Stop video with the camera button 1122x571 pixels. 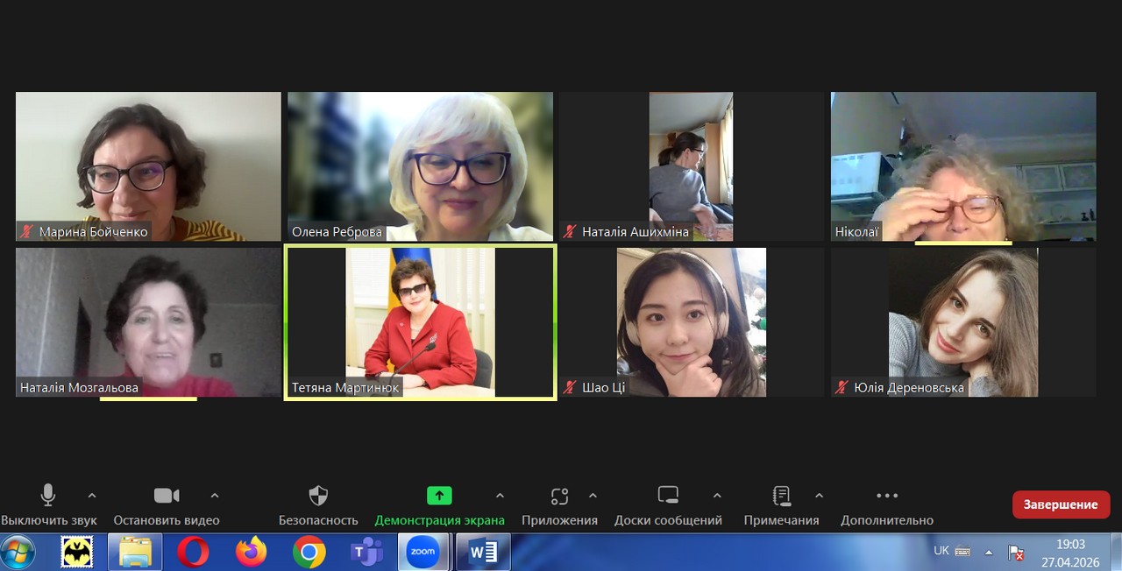coord(166,496)
